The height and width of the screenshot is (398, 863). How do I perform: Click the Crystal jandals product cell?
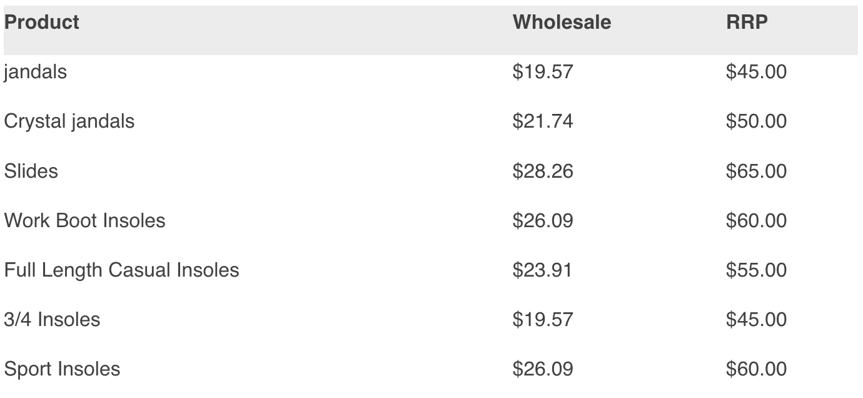click(x=69, y=121)
